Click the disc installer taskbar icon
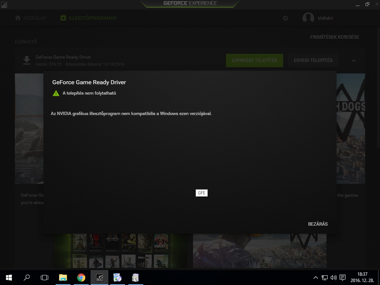 [x=117, y=278]
